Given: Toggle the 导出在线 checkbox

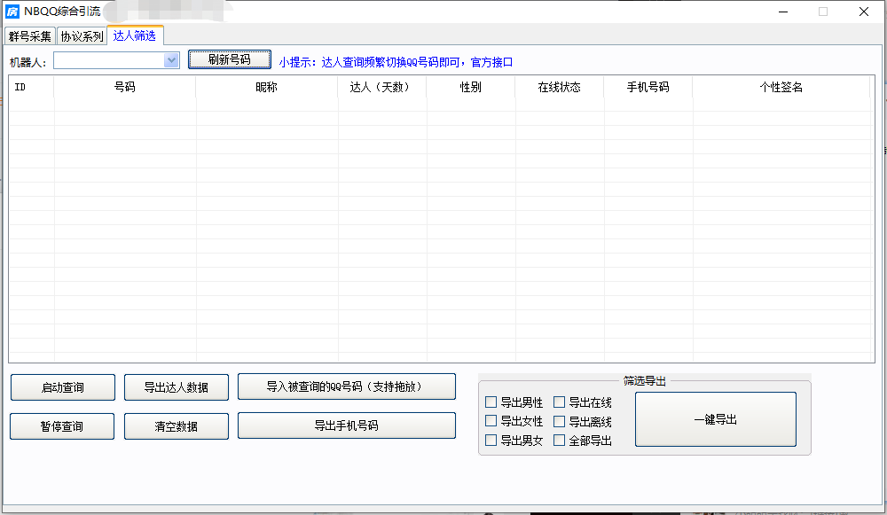Looking at the screenshot, I should 560,402.
